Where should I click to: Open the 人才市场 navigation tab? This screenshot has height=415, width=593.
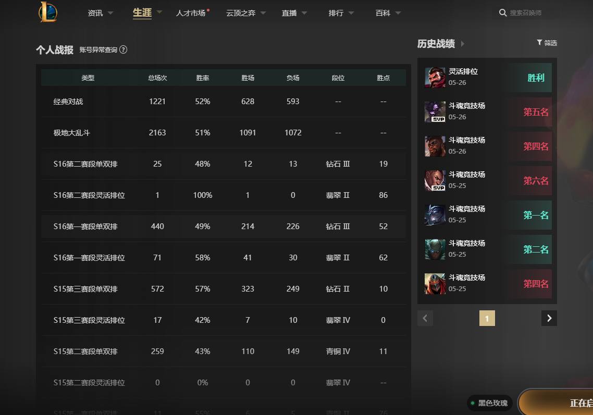point(191,13)
